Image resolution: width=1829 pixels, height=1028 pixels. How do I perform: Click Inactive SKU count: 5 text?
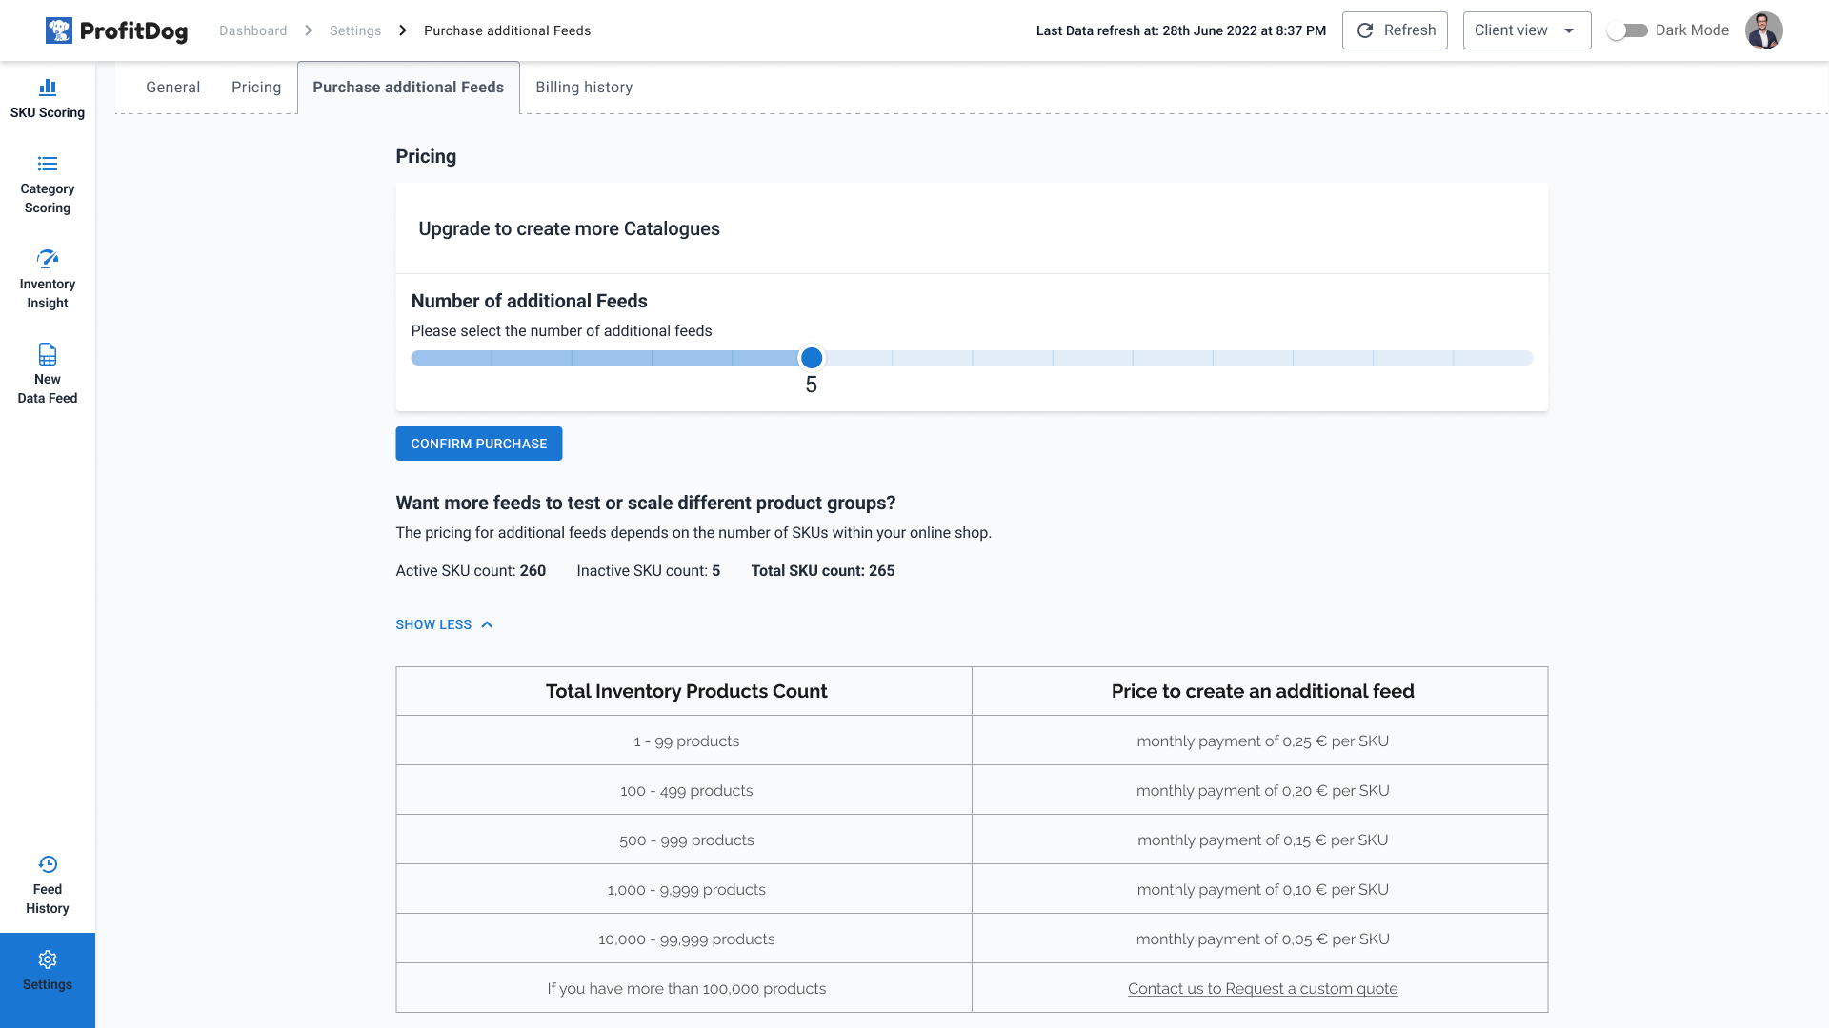[x=649, y=571]
